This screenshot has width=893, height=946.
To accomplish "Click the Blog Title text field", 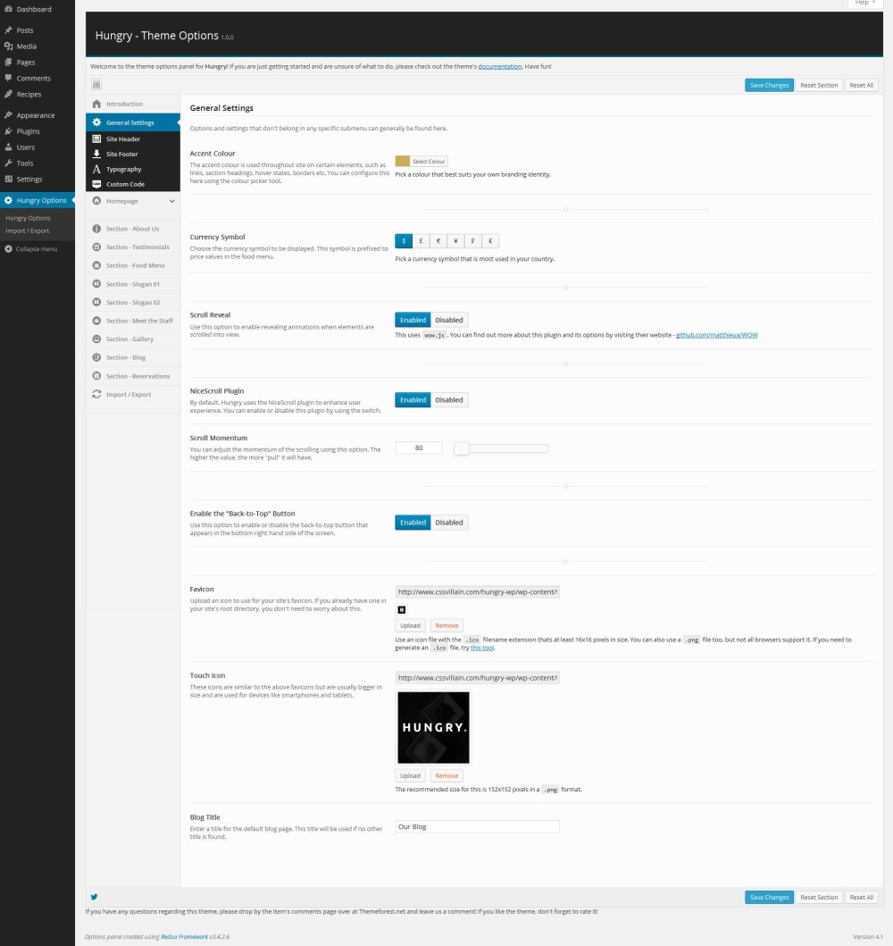I will (477, 827).
